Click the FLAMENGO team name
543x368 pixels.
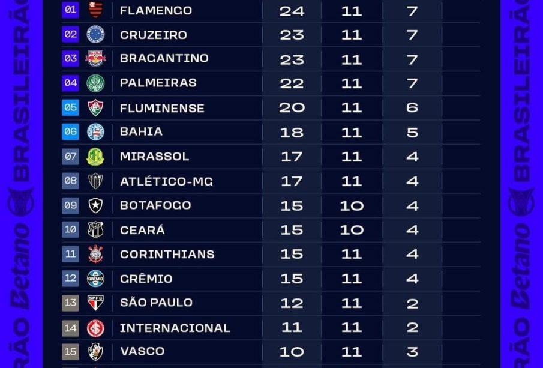tap(156, 10)
